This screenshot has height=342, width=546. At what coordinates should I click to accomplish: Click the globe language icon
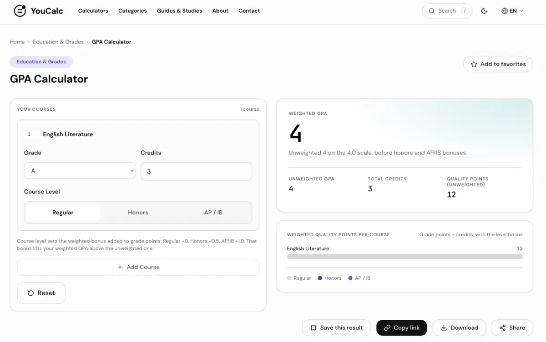pos(505,11)
